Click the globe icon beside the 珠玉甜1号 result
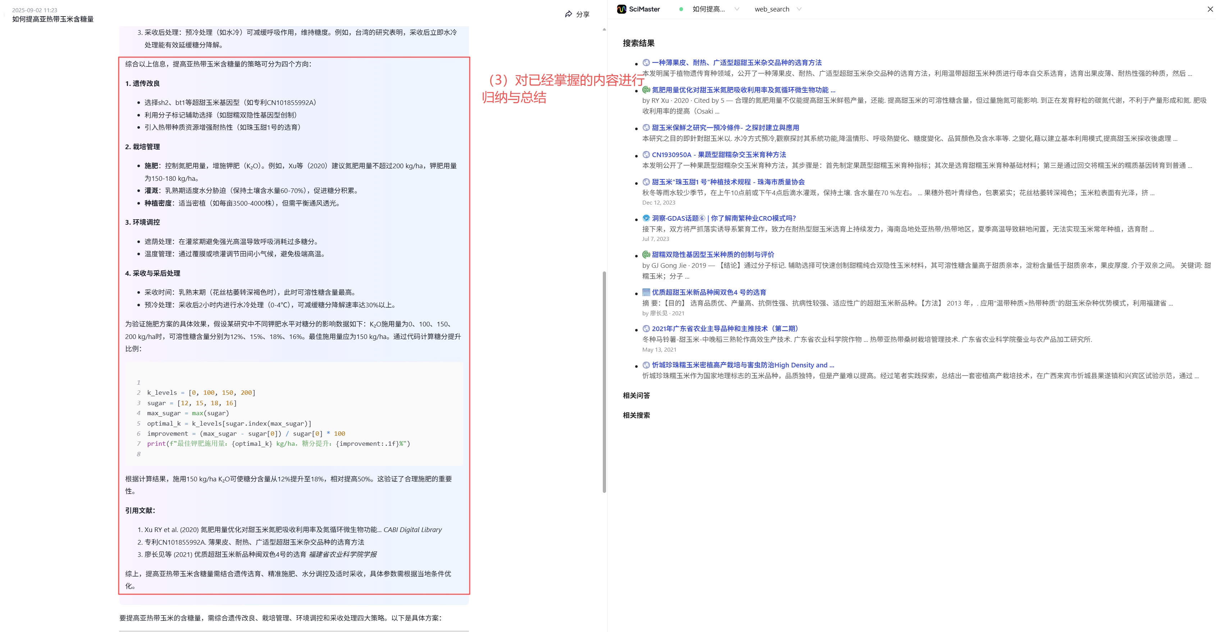Screen dimensions: 1216x632 [x=646, y=182]
